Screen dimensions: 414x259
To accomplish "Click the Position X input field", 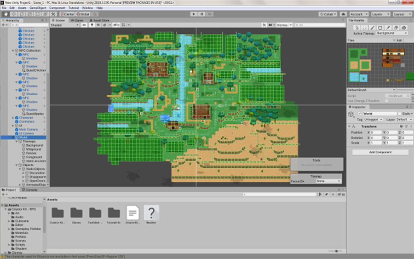I will (x=376, y=132).
